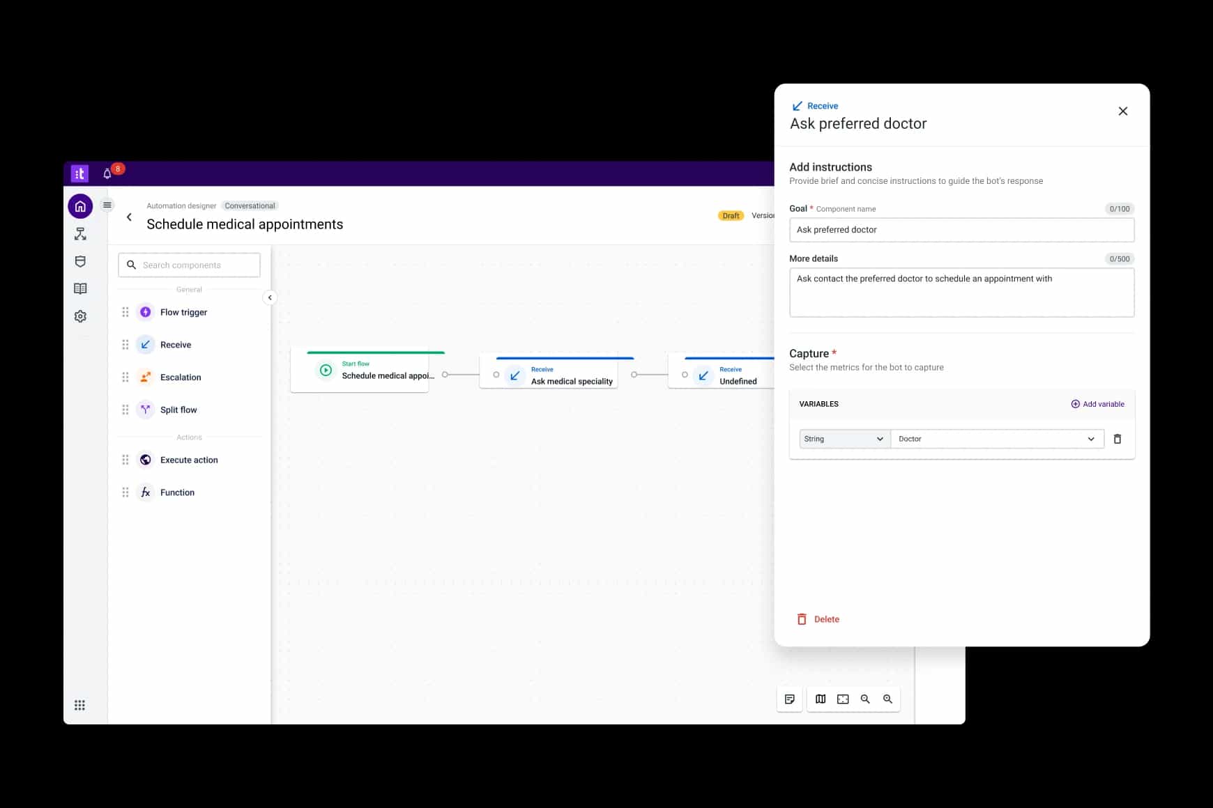Click the Flow trigger component icon
Screen dimensions: 1213x808
tap(145, 312)
